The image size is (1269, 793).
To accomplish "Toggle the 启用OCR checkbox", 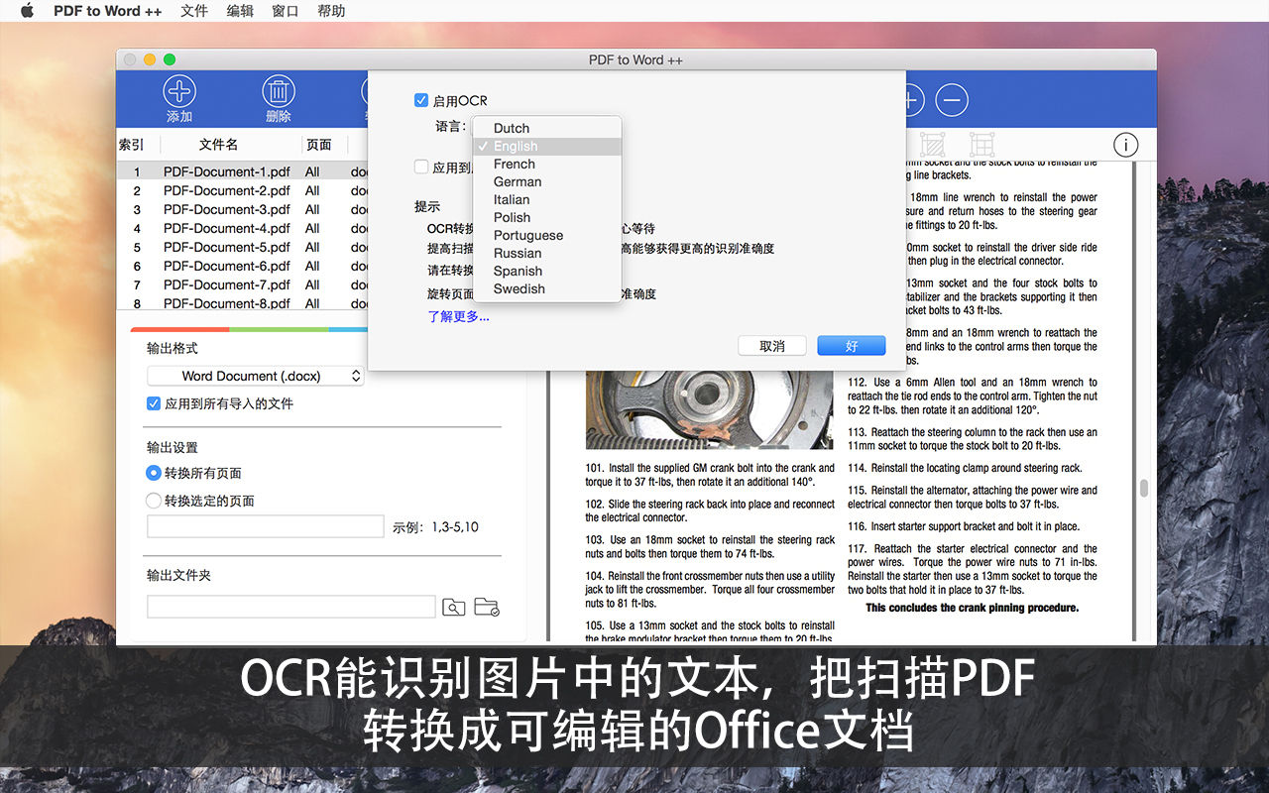I will pos(421,100).
